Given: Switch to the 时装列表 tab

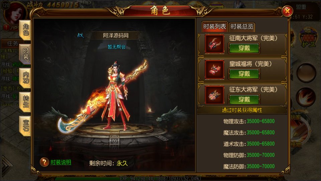Looking at the screenshot, I should 215,27.
